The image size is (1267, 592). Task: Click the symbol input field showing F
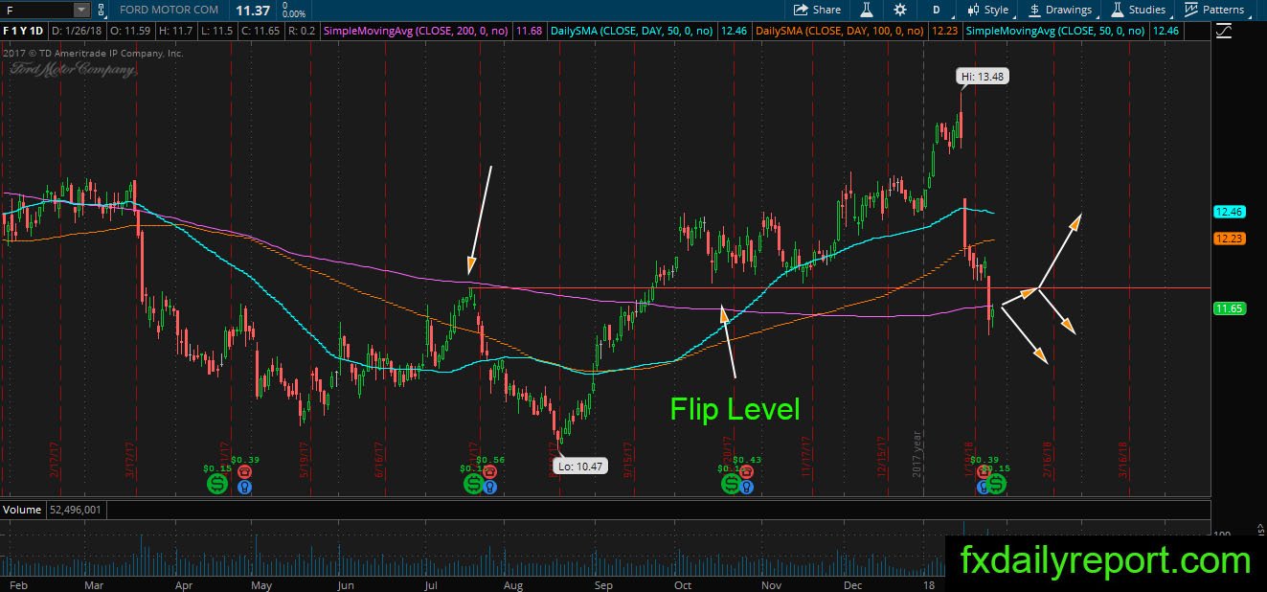point(36,10)
